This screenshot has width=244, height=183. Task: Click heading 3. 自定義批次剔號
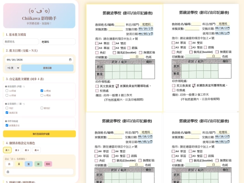pyautogui.click(x=25, y=79)
